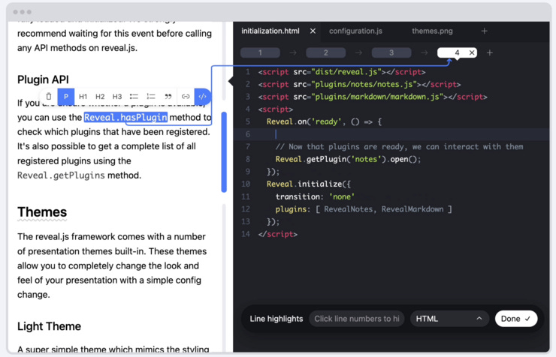556x357 pixels.
Task: Click line number 6 in the gutter
Action: click(248, 134)
